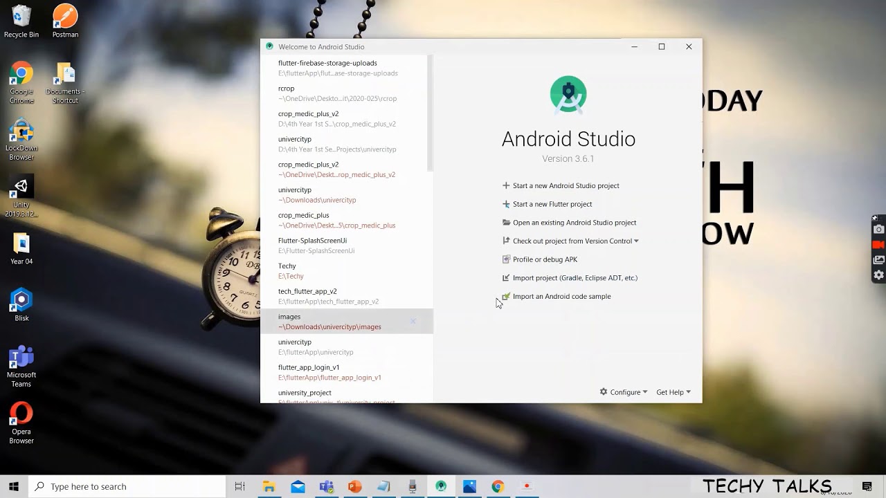Click the Photos icon in the taskbar
This screenshot has height=498, width=886.
pyautogui.click(x=469, y=486)
